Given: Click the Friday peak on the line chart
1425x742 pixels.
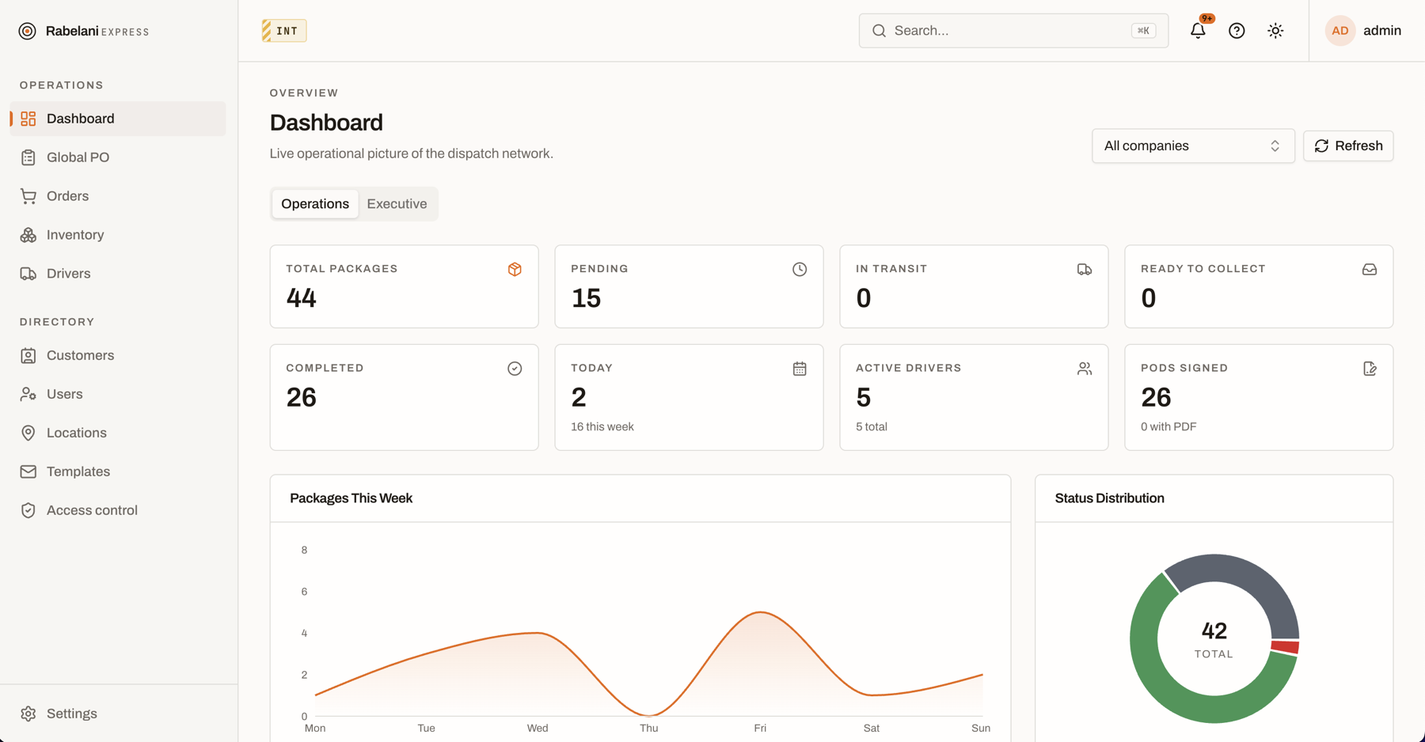Looking at the screenshot, I should (x=760, y=612).
